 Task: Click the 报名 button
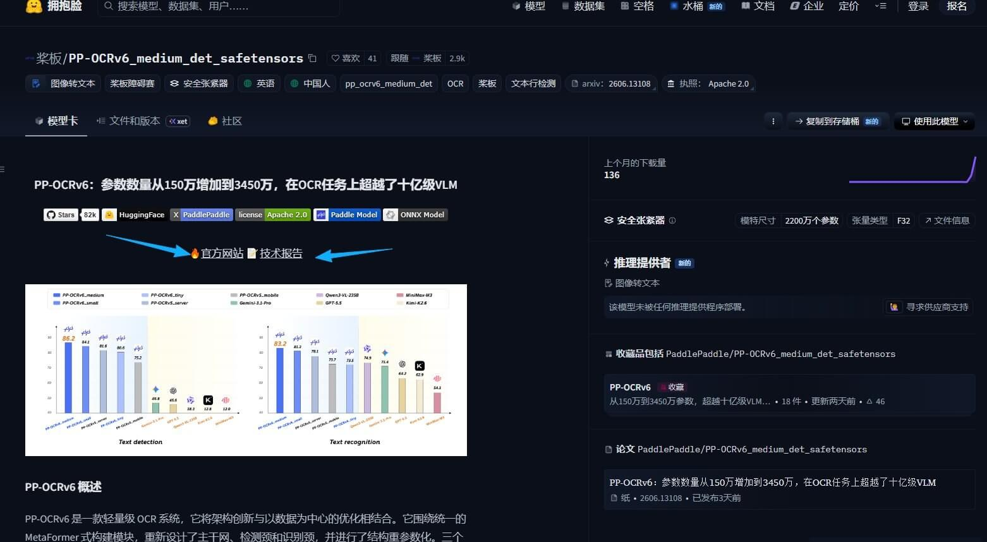coord(957,6)
